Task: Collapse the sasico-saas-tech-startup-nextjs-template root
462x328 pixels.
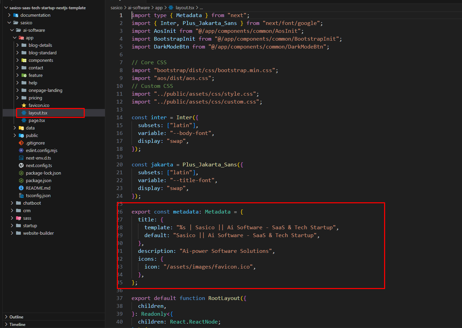Action: 6,8
